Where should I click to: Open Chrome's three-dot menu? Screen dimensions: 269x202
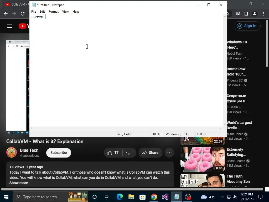pos(263,14)
